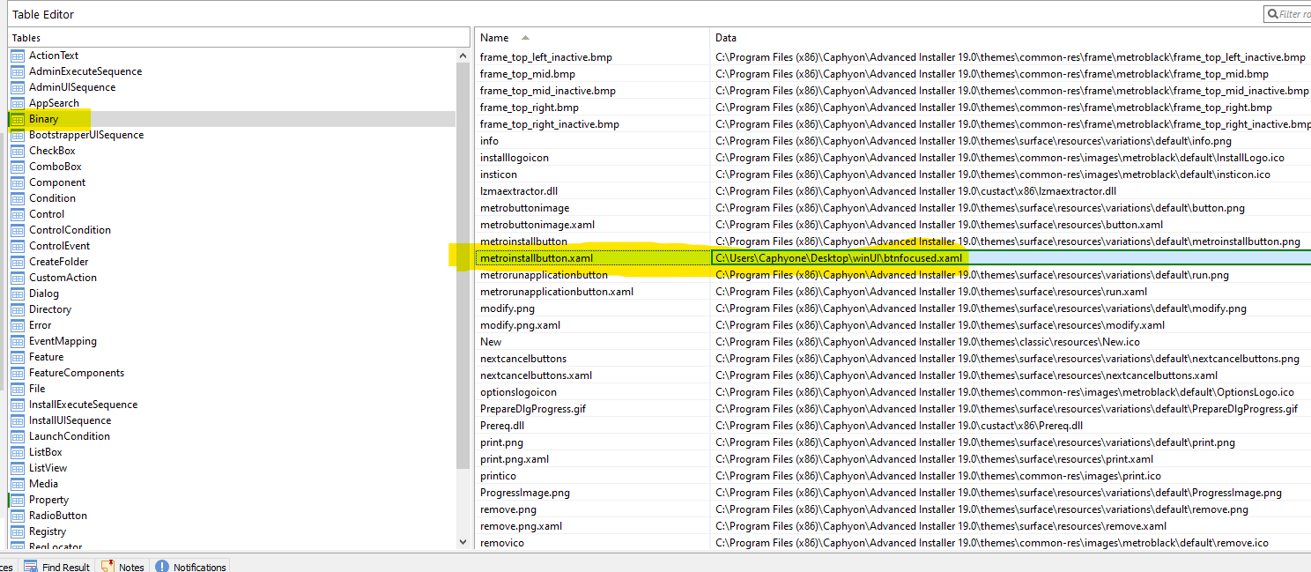Click the Notifications exclamation icon

click(x=162, y=567)
